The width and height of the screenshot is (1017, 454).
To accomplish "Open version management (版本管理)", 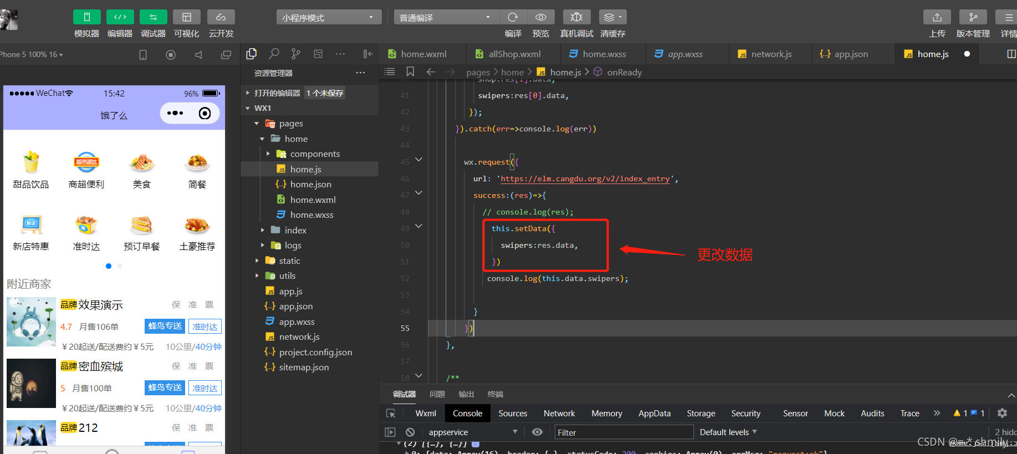I will 973,17.
